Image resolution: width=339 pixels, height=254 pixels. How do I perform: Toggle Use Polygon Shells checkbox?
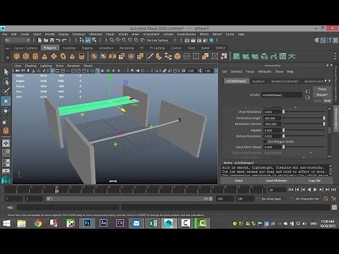point(265,142)
